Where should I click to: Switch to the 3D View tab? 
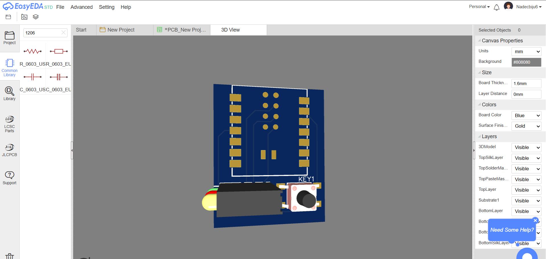point(230,30)
